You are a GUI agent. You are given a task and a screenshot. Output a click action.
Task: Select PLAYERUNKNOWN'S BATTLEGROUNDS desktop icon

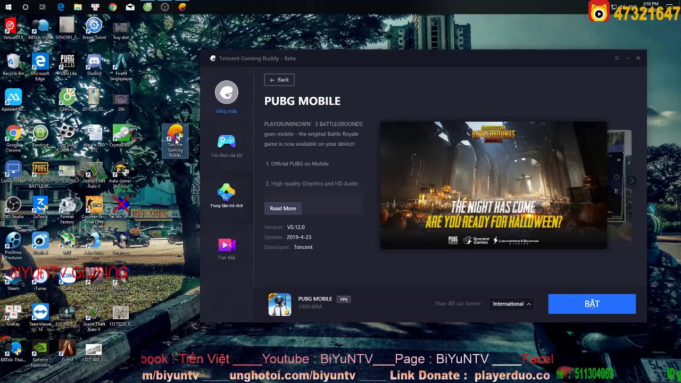pyautogui.click(x=40, y=176)
